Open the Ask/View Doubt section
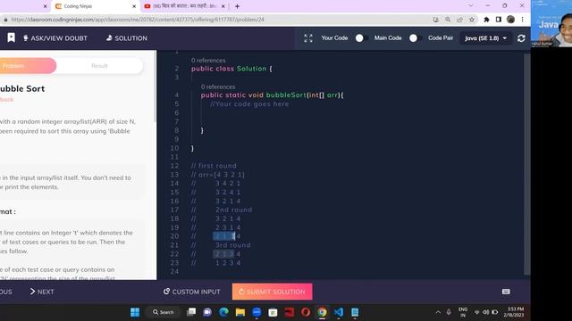This screenshot has width=572, height=321. pos(55,38)
